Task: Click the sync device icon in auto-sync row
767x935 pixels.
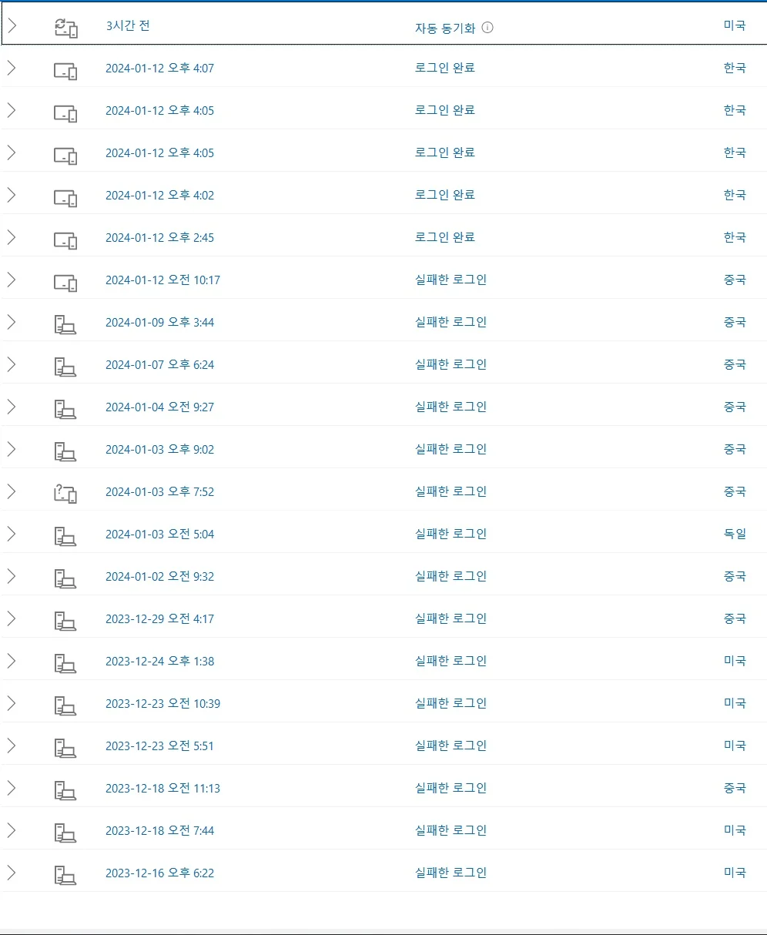Action: click(x=65, y=28)
